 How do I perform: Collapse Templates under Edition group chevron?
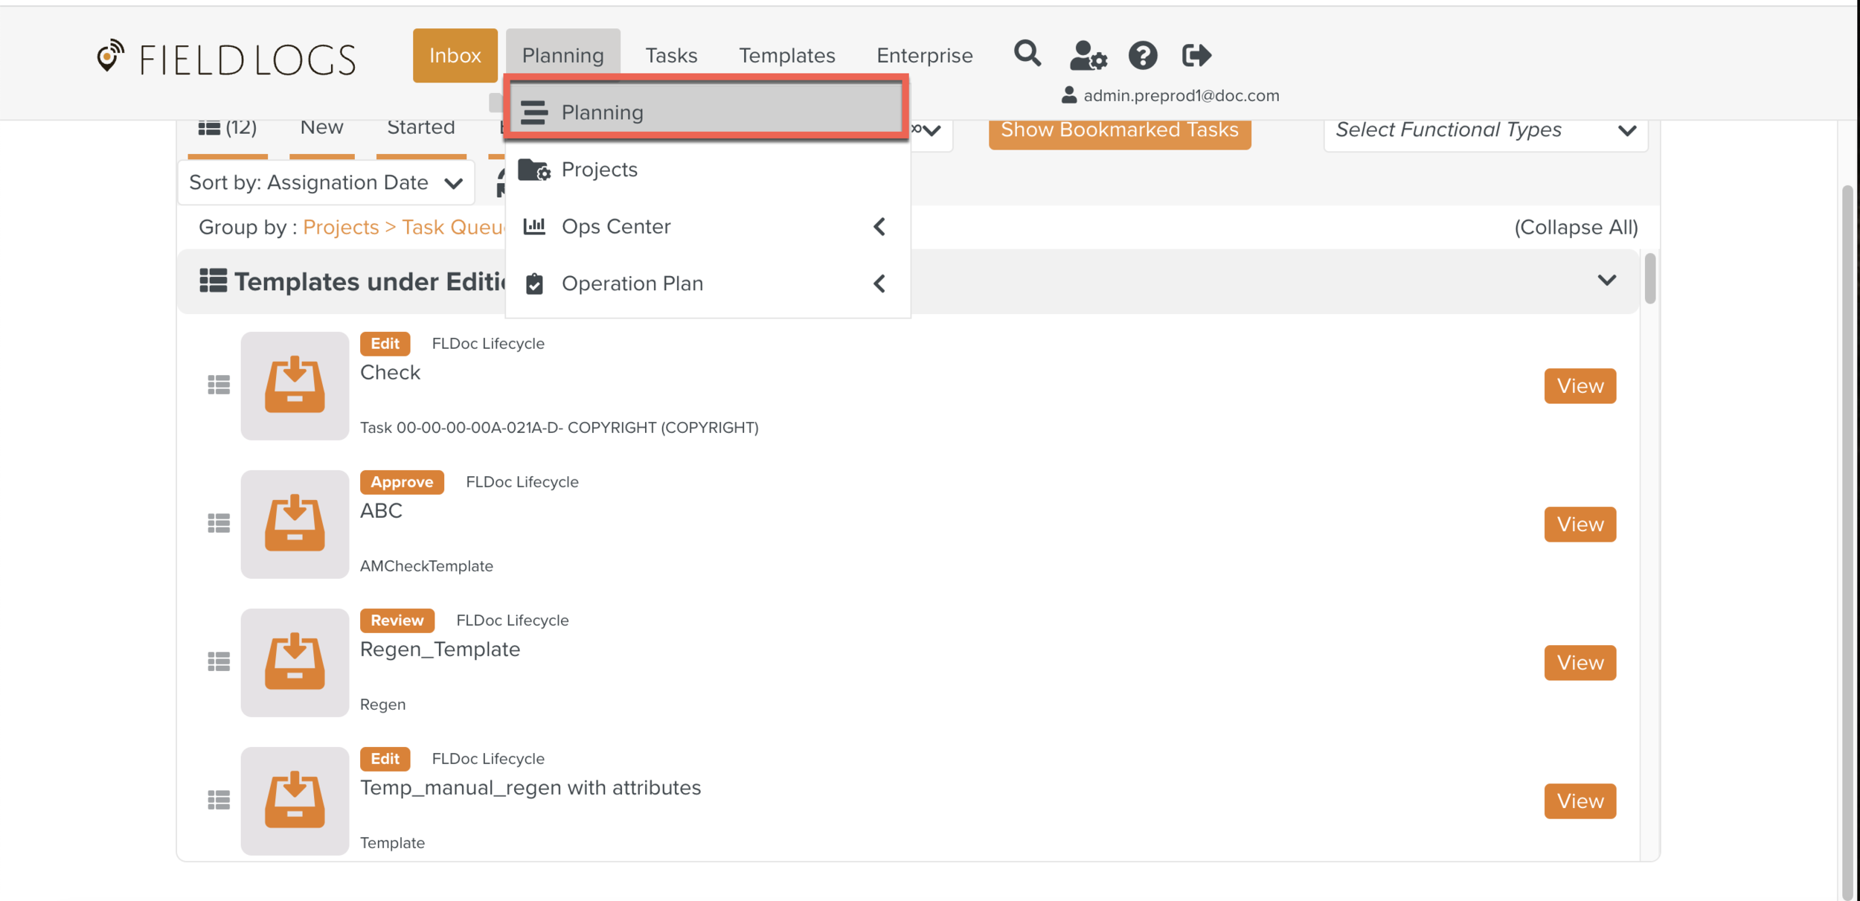[1606, 280]
